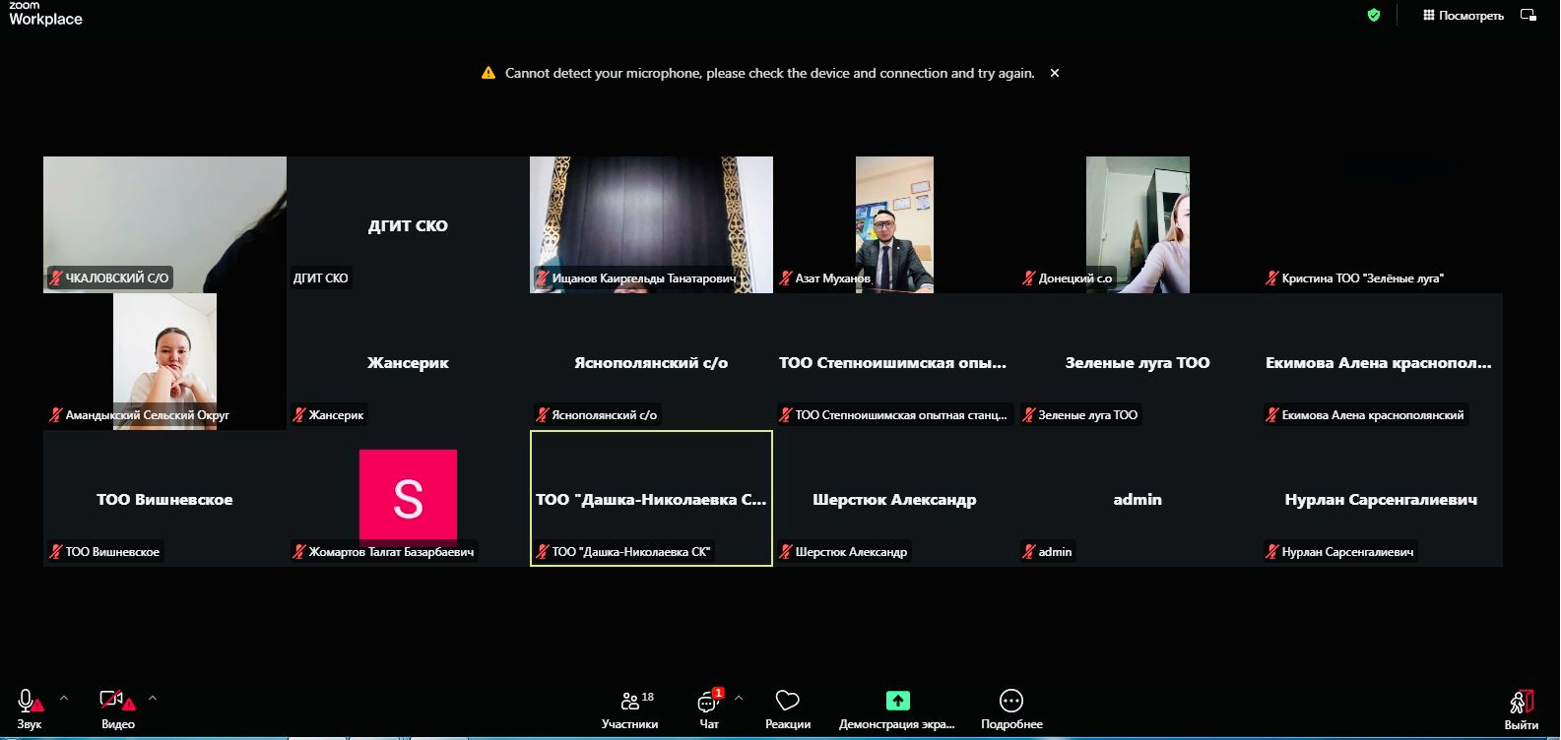Screen dimensions: 1561x740
Task: Select the Амандыкский Сельский Округ video tile
Action: coord(164,361)
